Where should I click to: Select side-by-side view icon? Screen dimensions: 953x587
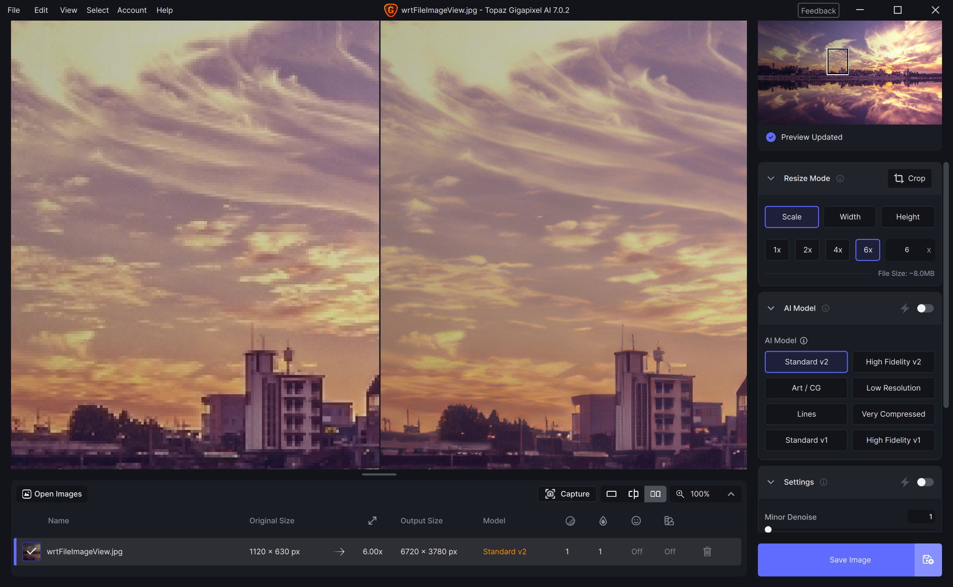tap(655, 494)
